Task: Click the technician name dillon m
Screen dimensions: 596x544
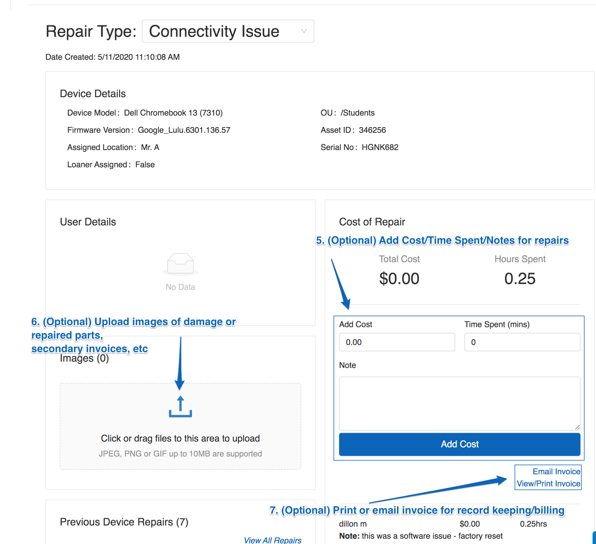Action: pos(353,524)
